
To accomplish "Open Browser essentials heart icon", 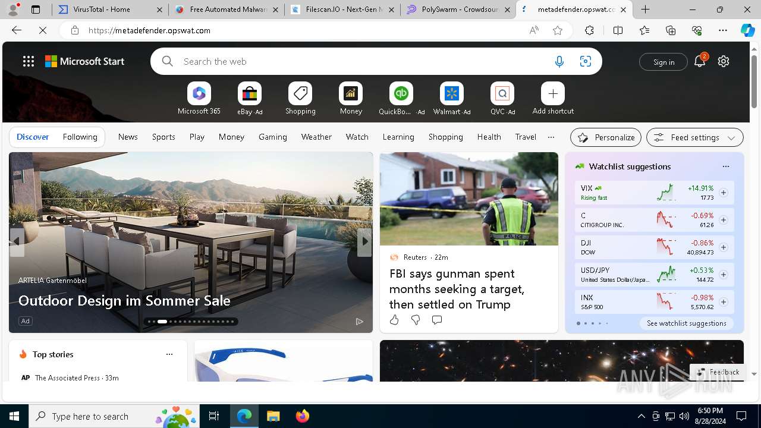I will 697,30.
